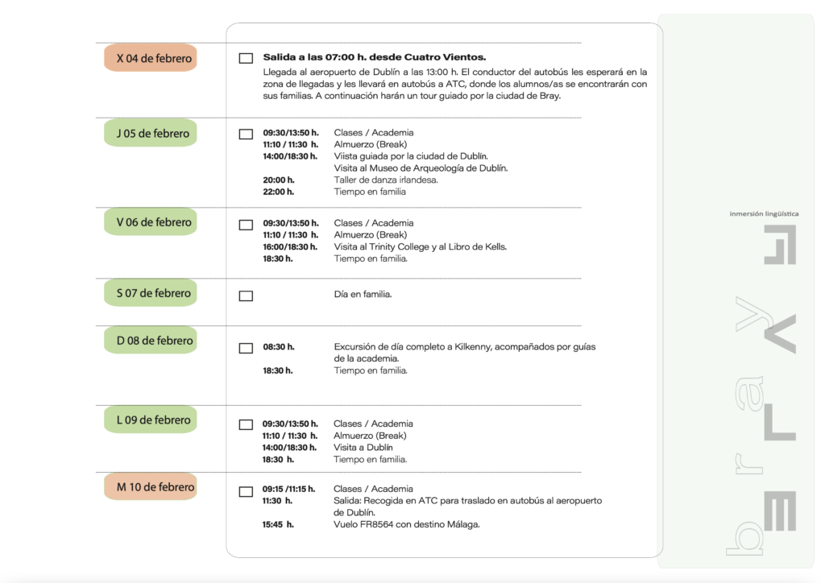The width and height of the screenshot is (825, 583).
Task: Click the orange X 04 de febrero label
Action: tap(151, 58)
